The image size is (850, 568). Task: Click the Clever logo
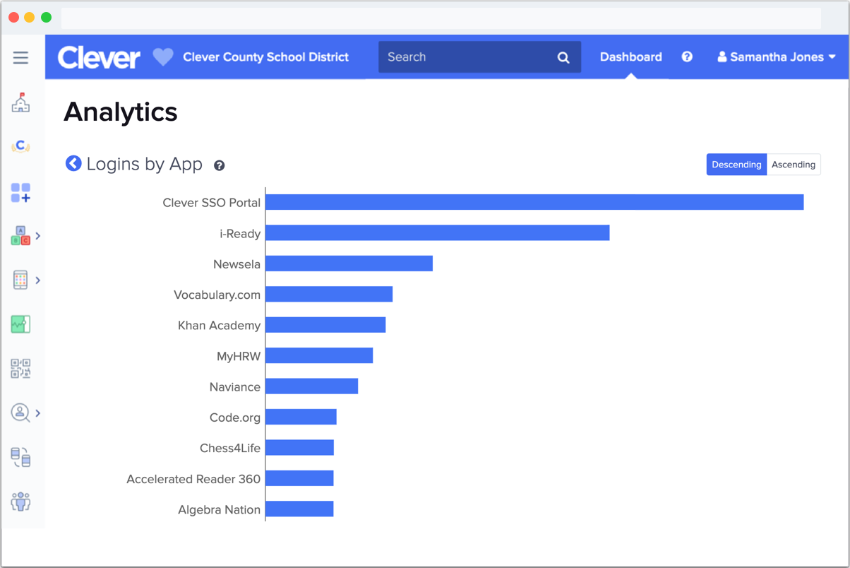coord(99,57)
